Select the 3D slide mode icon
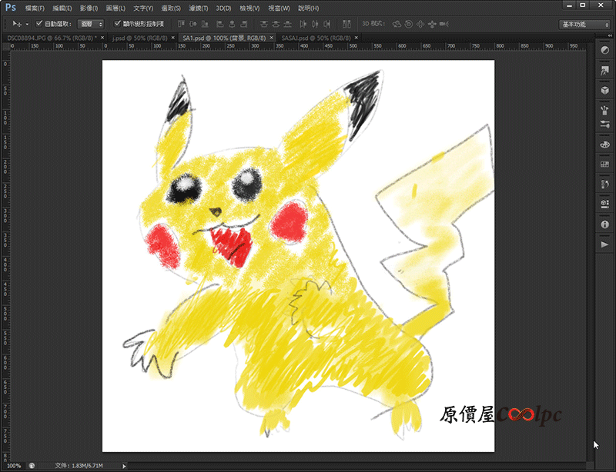The image size is (616, 472). [432, 24]
